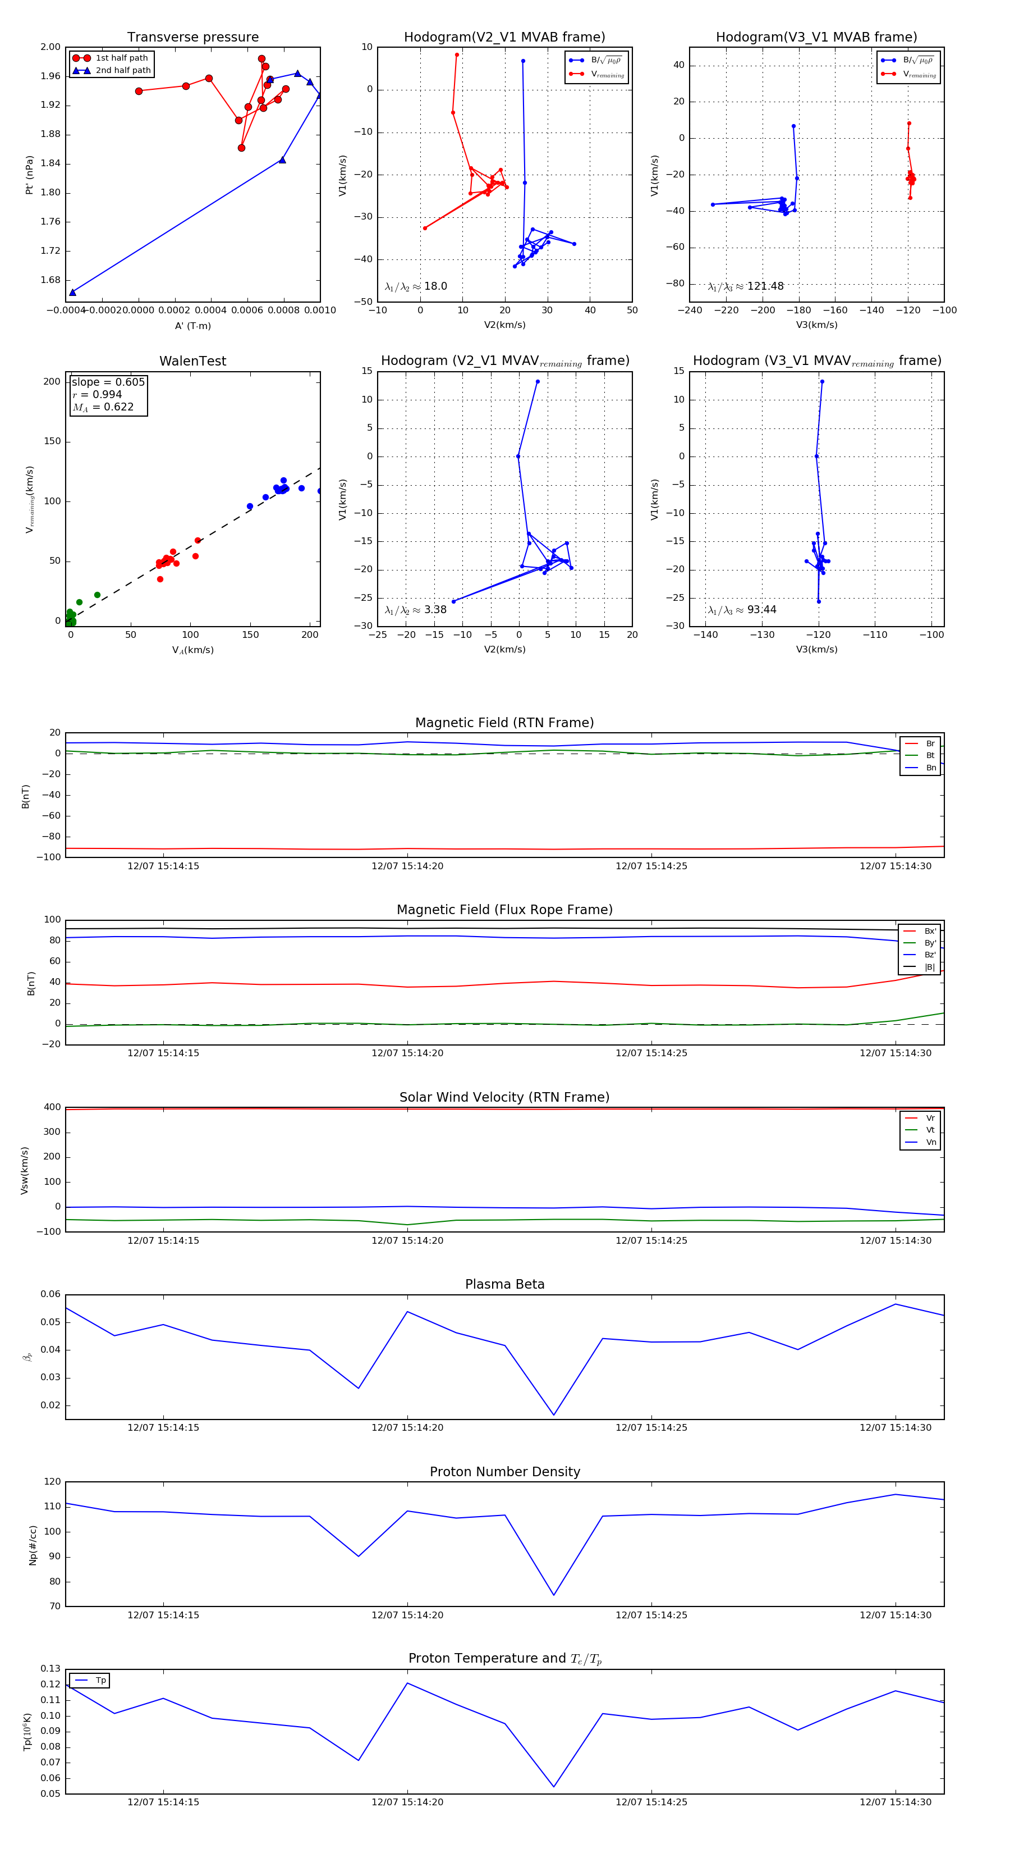Click the '12/07 15:14:30' tick under Proton Number Density

pyautogui.click(x=895, y=1615)
